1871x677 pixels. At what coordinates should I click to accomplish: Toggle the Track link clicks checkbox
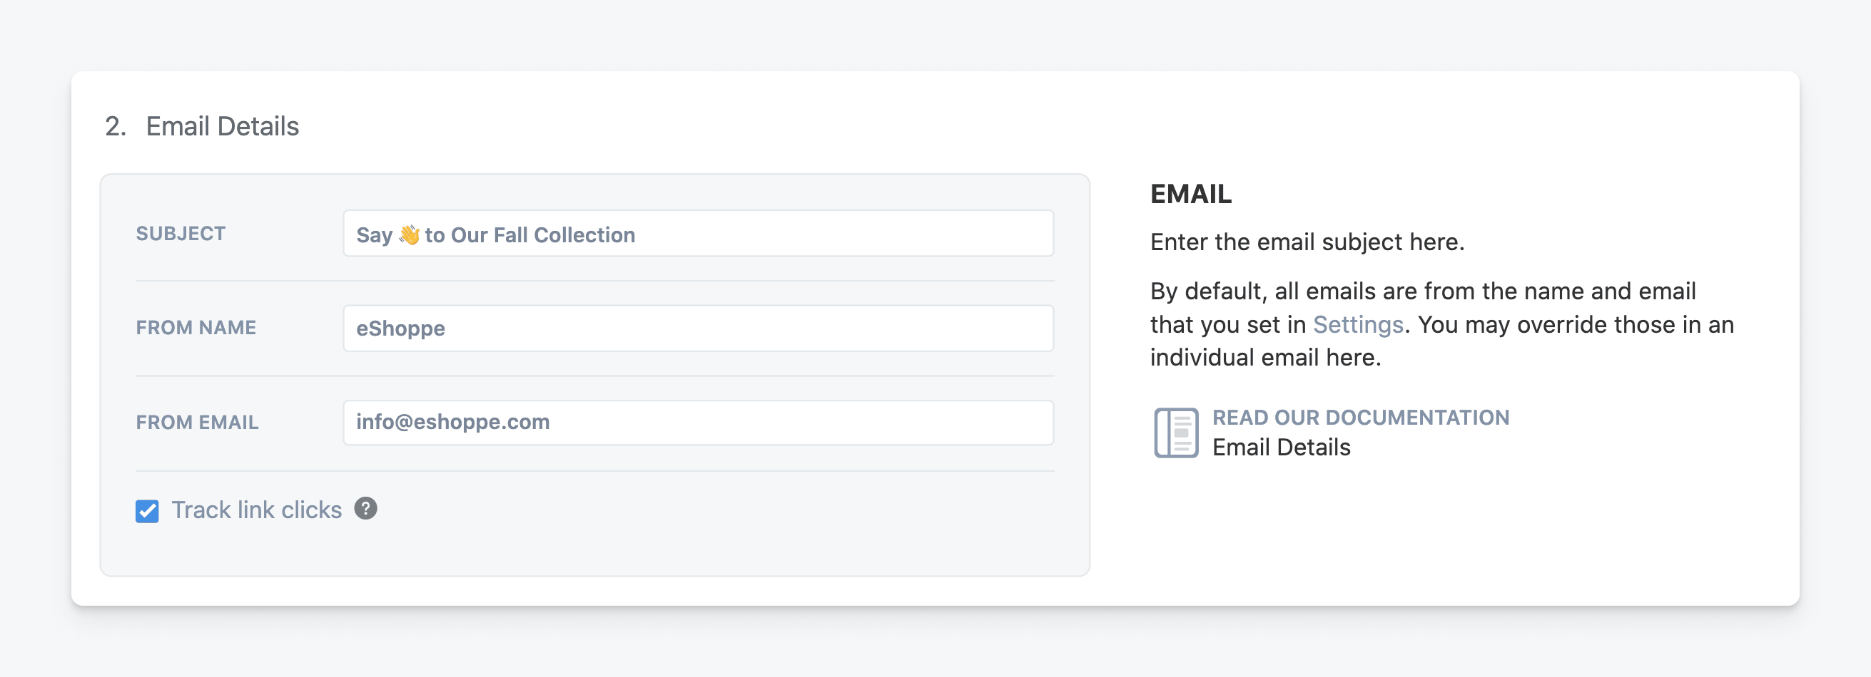point(147,511)
